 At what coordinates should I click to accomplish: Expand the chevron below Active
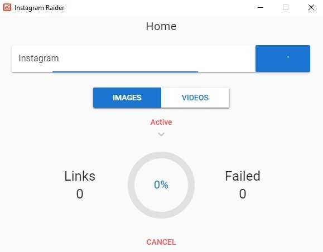[161, 134]
